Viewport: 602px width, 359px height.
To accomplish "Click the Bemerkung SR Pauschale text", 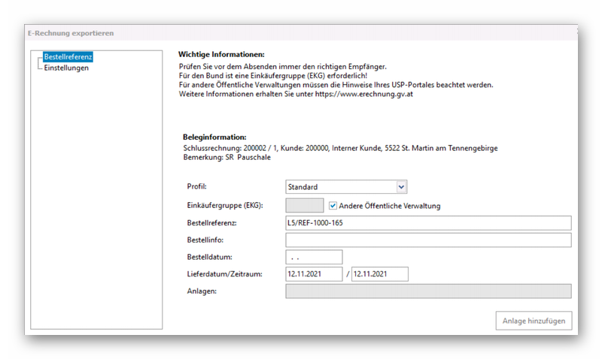I will click(x=227, y=158).
